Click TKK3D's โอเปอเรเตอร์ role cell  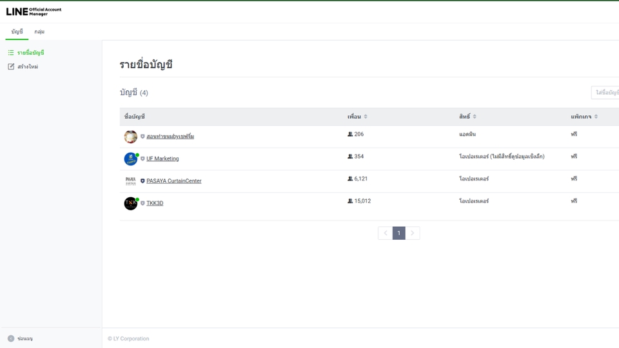tap(474, 201)
